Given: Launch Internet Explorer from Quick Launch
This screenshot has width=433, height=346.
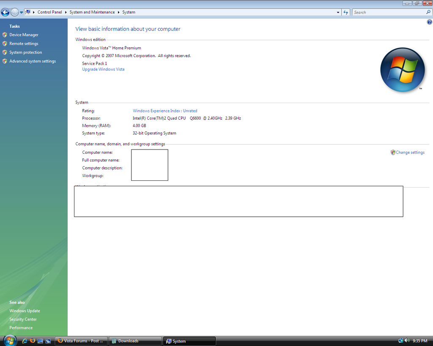Looking at the screenshot, I should click(x=25, y=341).
